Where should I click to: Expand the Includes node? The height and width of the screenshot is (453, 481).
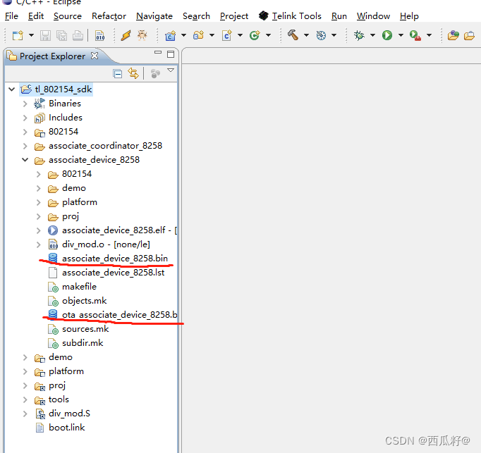(25, 118)
